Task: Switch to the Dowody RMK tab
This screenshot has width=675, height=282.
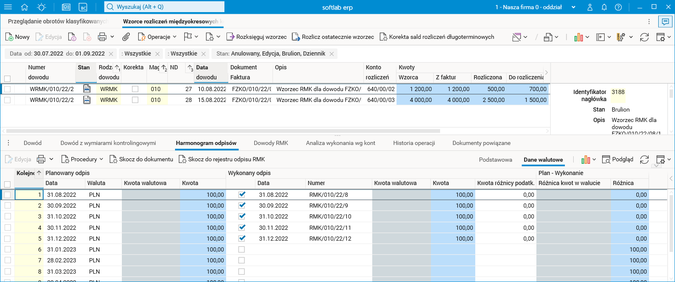Action: click(x=271, y=143)
